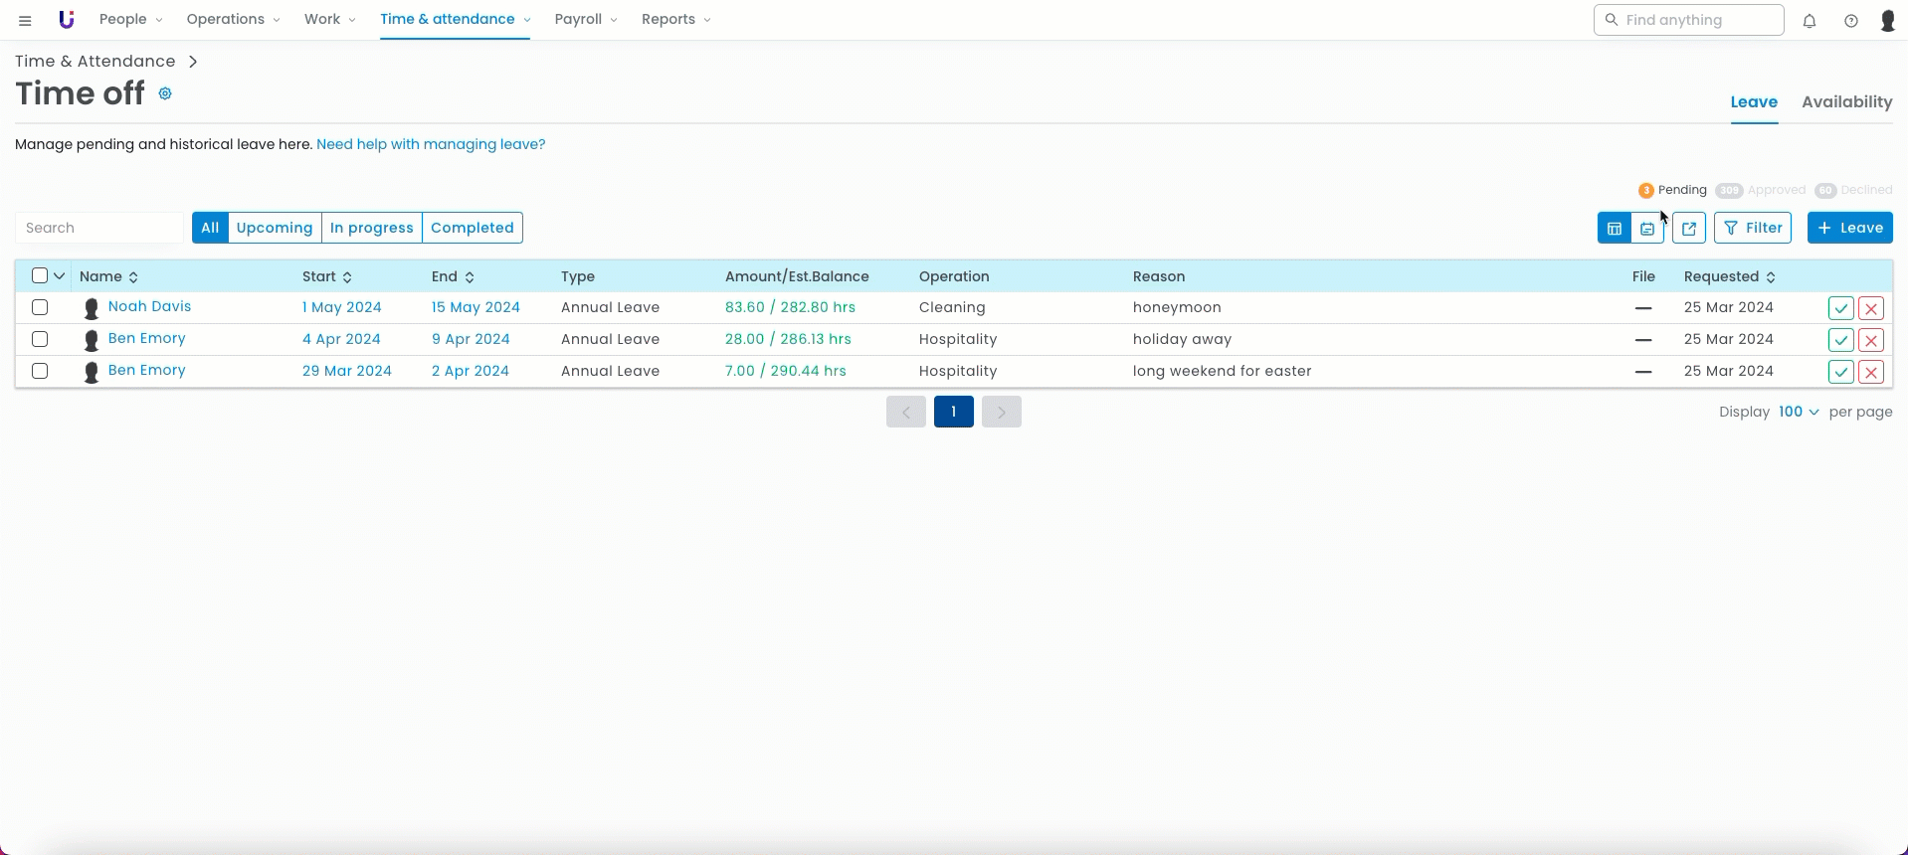The height and width of the screenshot is (855, 1908).
Task: Expand the bulk-select chevron beside header checkbox
Action: pyautogui.click(x=60, y=275)
